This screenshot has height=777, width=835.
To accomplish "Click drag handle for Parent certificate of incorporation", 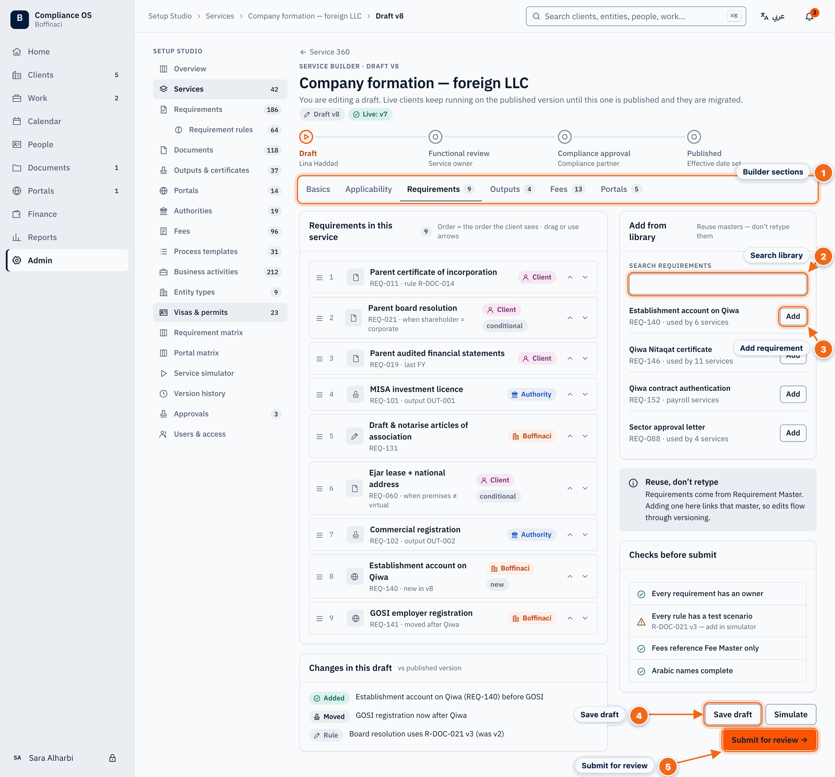I will click(319, 278).
